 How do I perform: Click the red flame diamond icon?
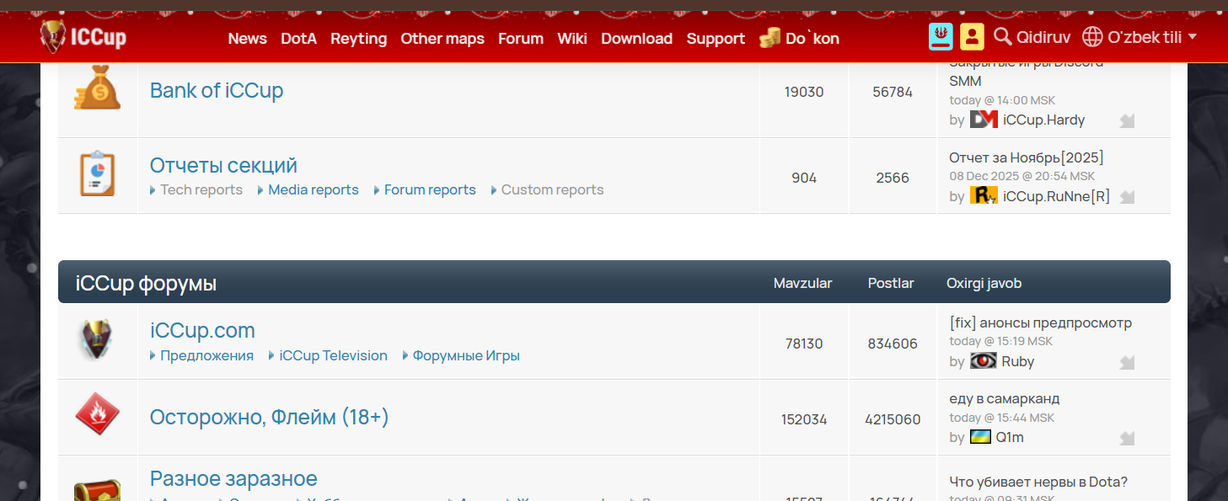tap(97, 414)
